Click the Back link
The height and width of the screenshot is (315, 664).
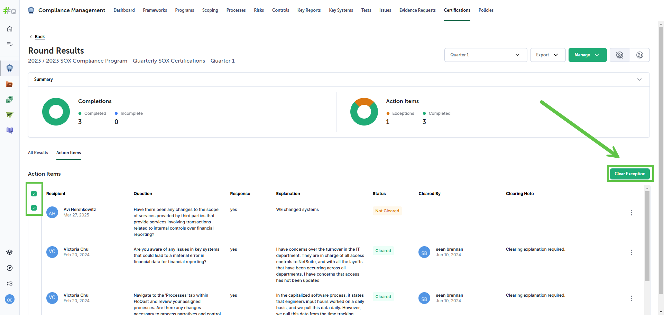point(40,37)
